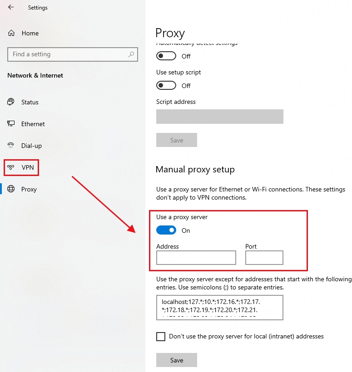Go to Dial-up settings
Screen dimensions: 352x372
tap(31, 146)
